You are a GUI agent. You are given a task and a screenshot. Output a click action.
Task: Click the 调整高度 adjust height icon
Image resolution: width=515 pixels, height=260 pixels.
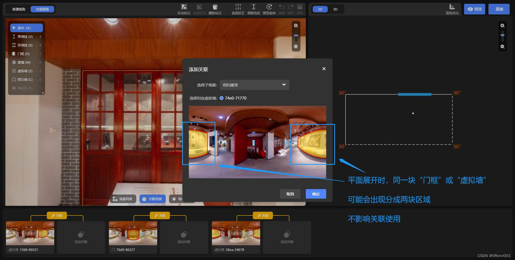point(253,7)
